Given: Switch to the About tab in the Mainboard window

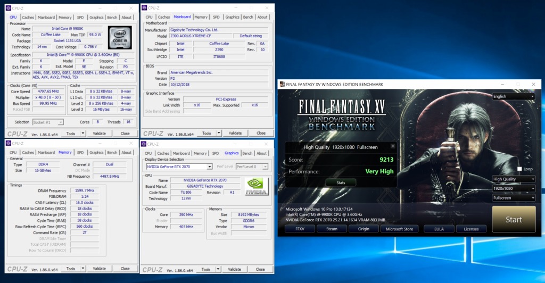Looking at the screenshot, I should click(x=262, y=17).
